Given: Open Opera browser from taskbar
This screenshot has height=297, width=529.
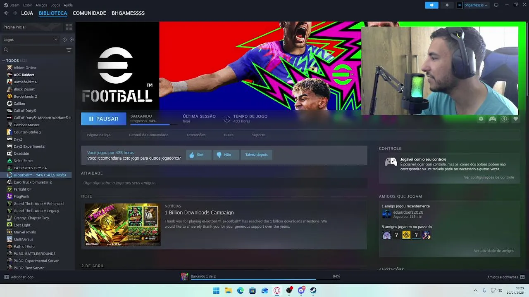Looking at the screenshot, I should coord(277,290).
